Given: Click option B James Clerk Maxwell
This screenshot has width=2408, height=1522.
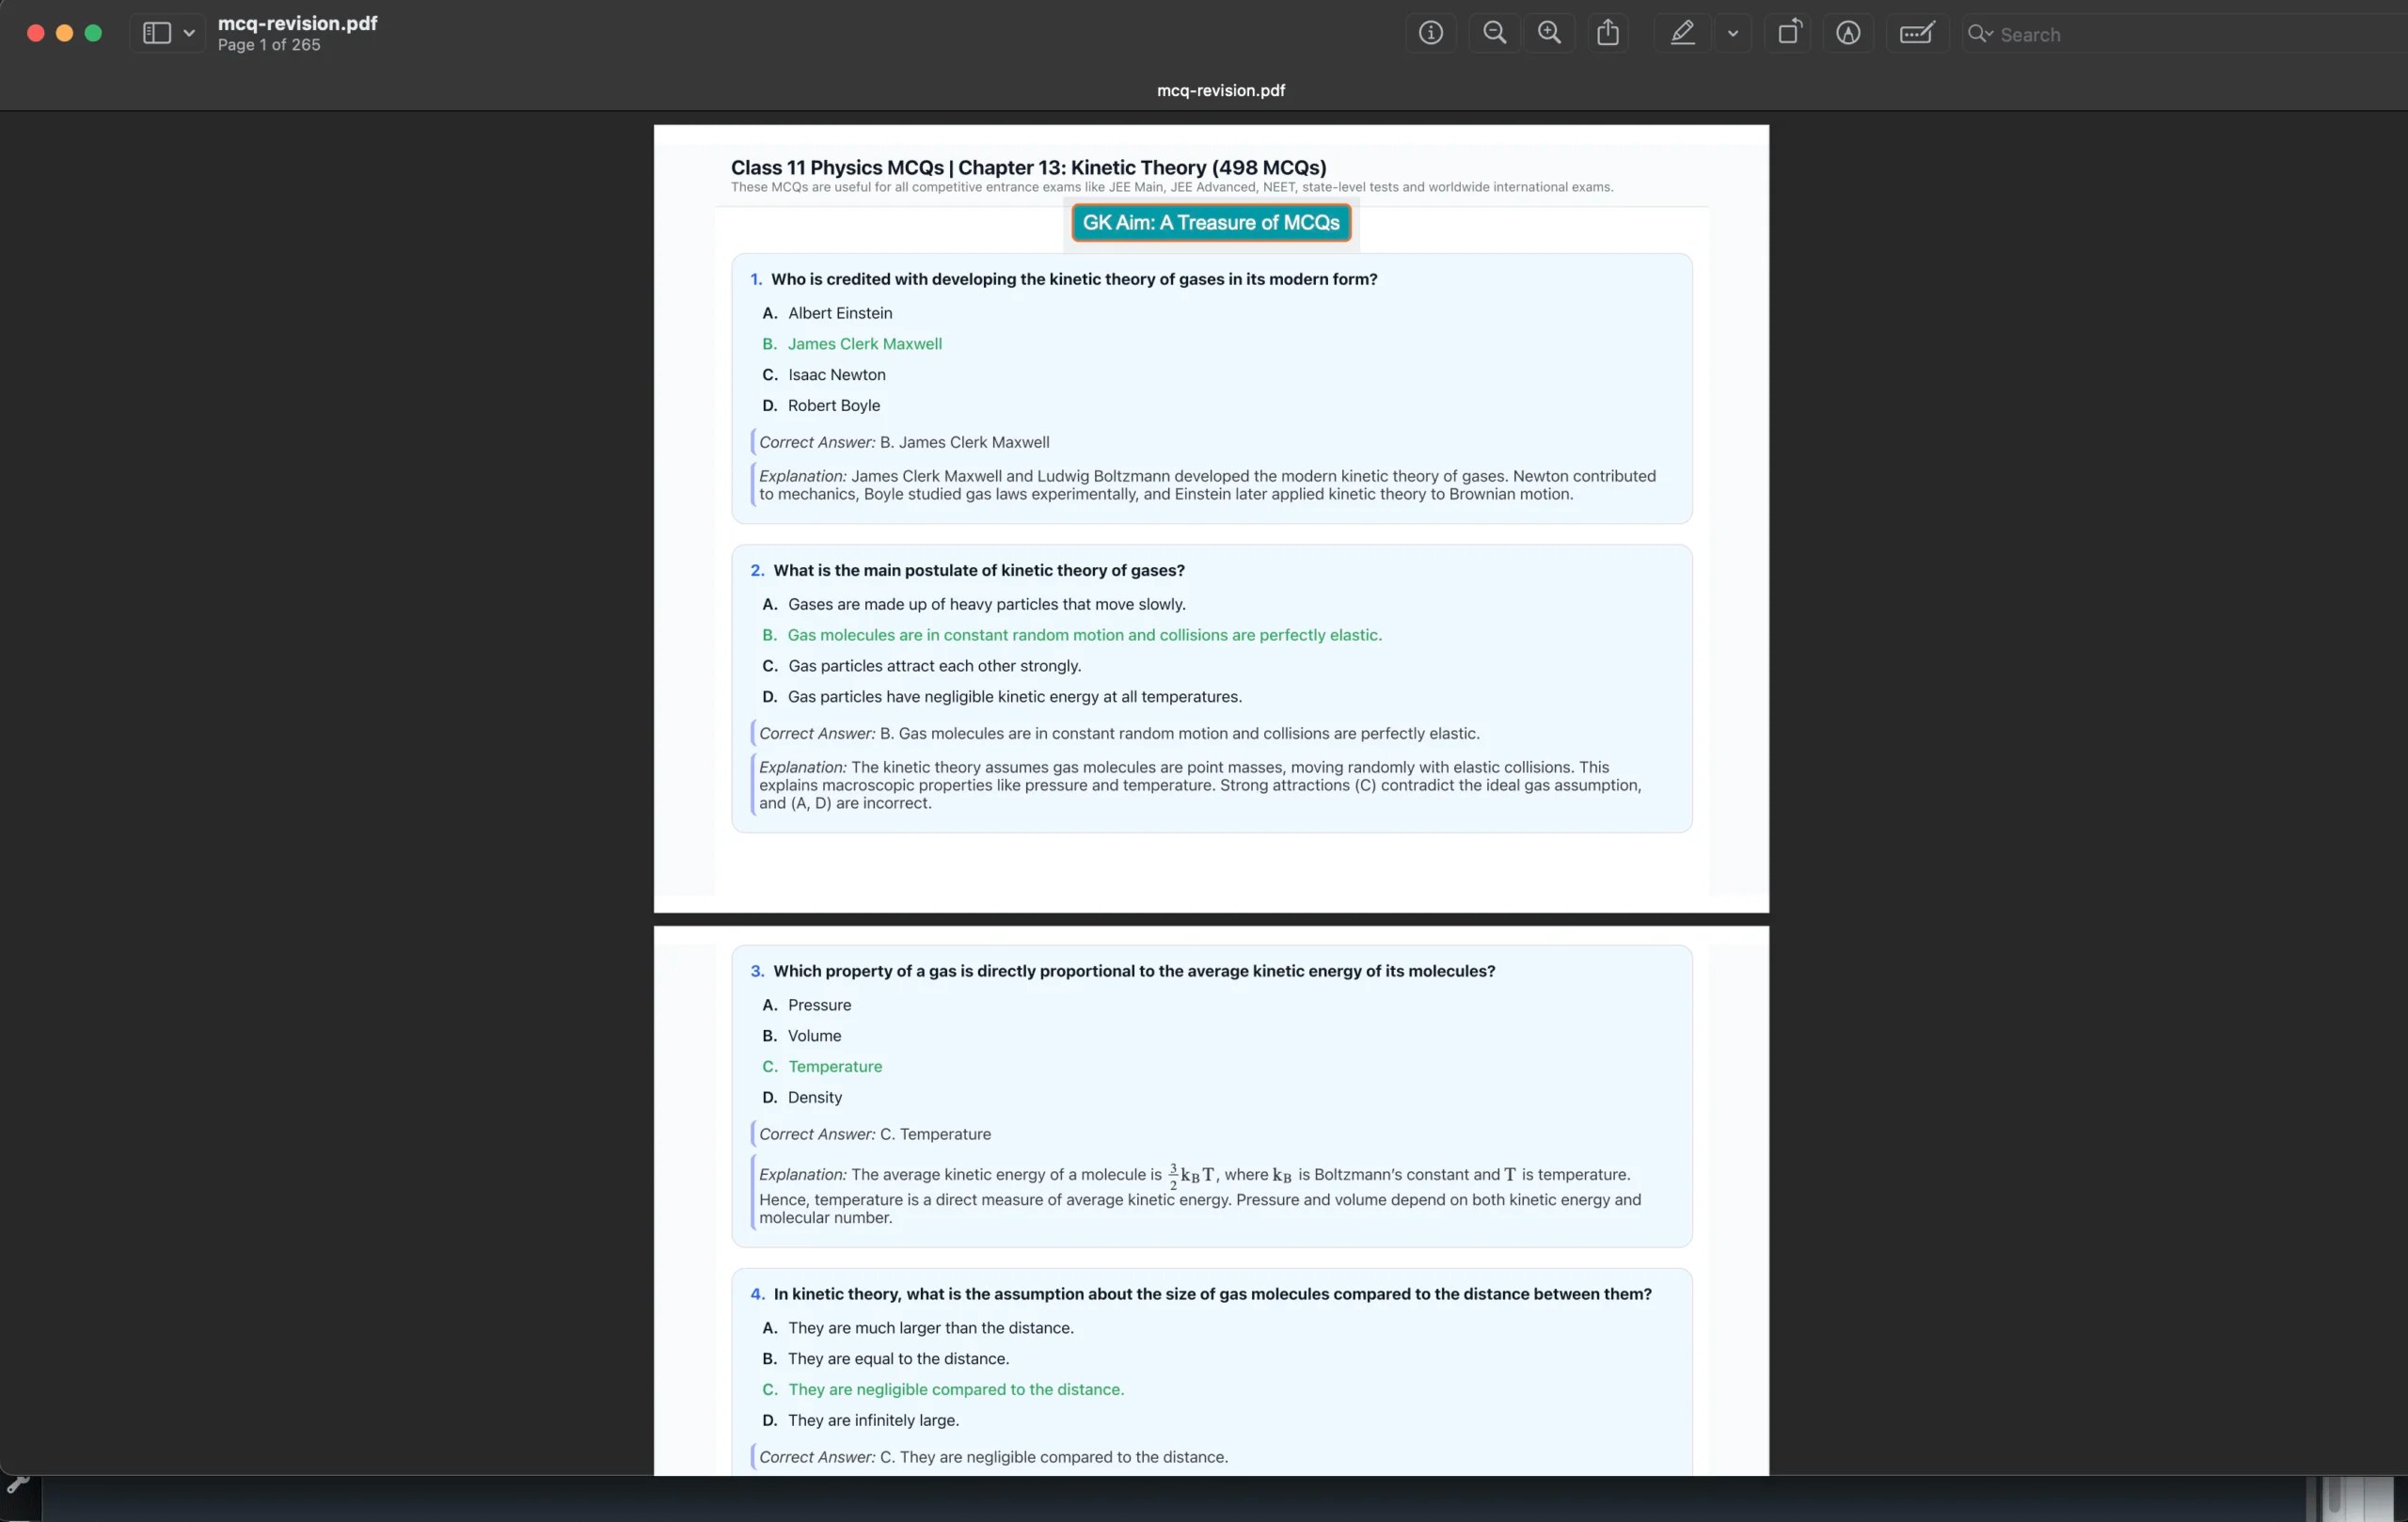Looking at the screenshot, I should click(x=864, y=343).
